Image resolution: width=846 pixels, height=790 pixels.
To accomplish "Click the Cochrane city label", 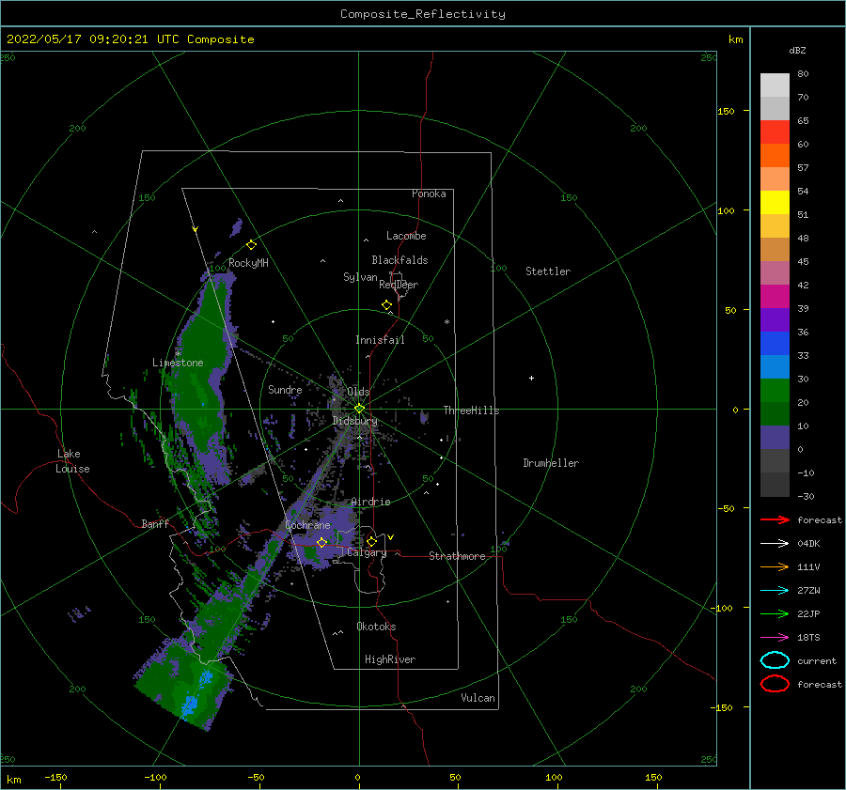I will click(x=307, y=525).
